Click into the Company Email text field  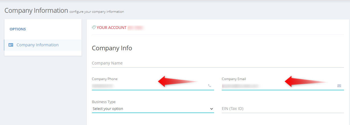pyautogui.click(x=283, y=86)
